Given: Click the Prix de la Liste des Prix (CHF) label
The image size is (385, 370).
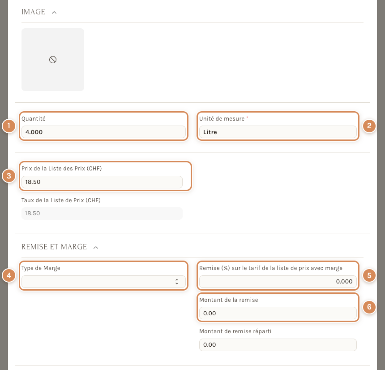Looking at the screenshot, I should click(x=62, y=169).
